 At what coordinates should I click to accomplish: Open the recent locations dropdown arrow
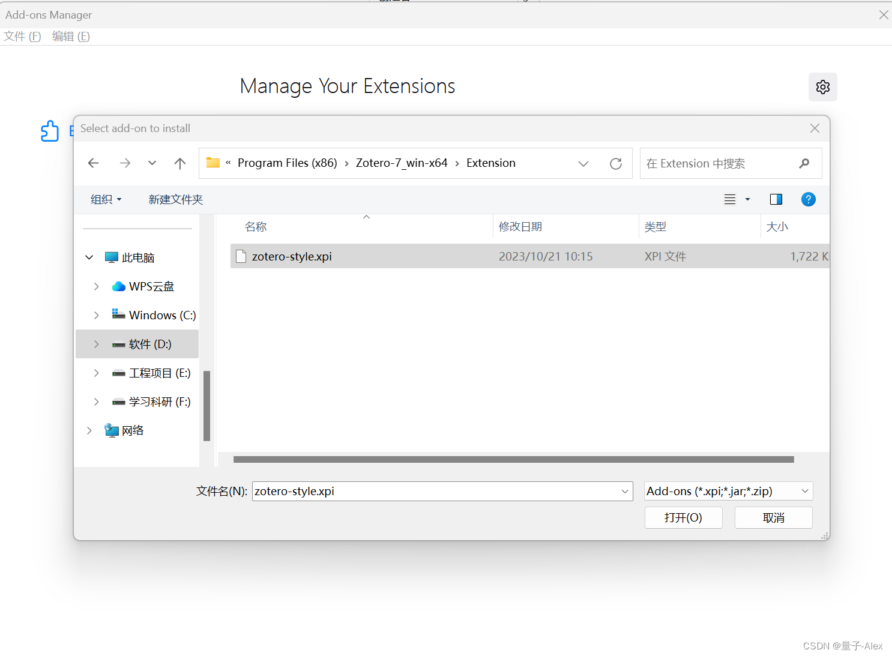coord(152,163)
